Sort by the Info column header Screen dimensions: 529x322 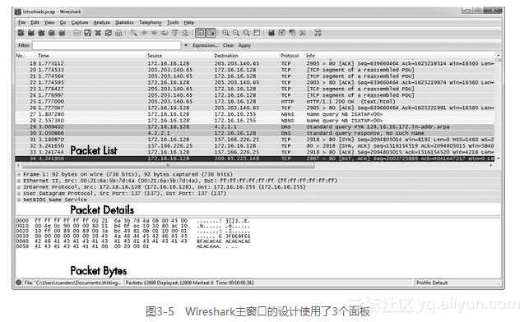point(310,56)
